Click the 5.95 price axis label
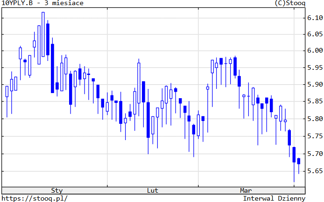 (316, 68)
